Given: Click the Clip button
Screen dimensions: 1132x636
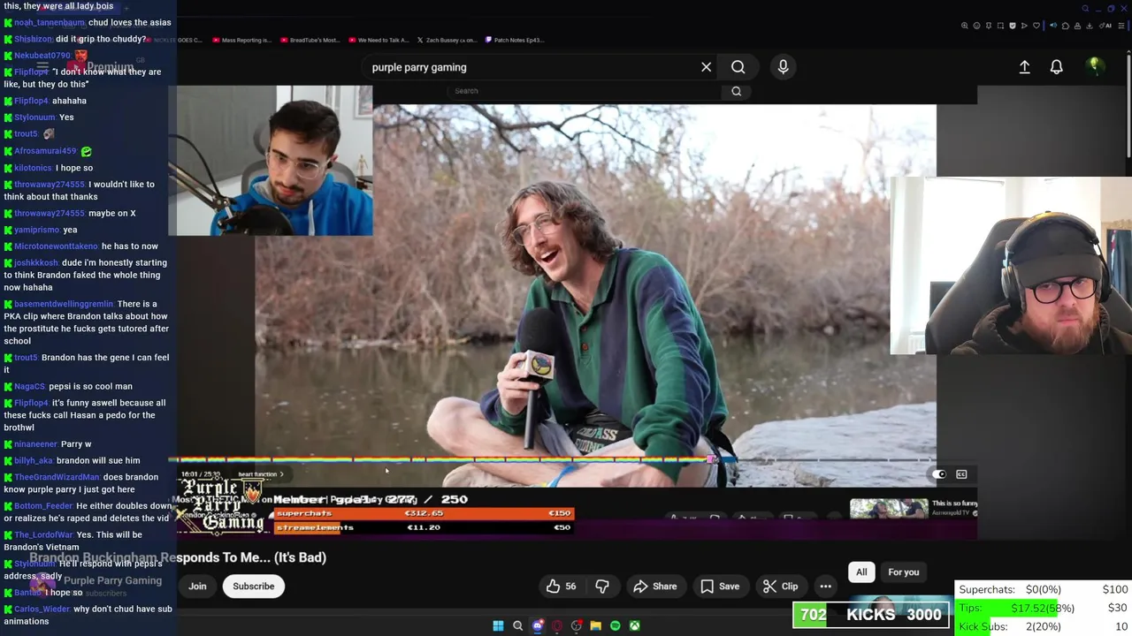Looking at the screenshot, I should click(781, 587).
